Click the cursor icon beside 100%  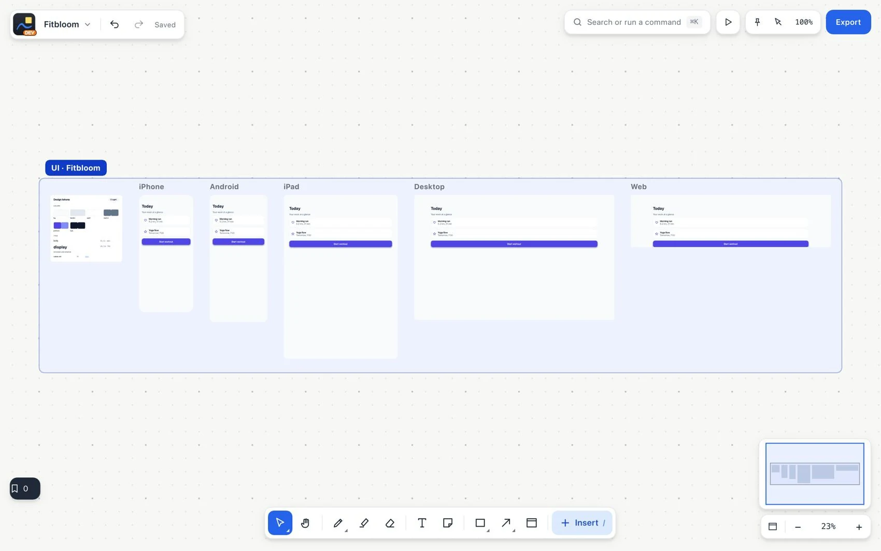[x=778, y=22]
